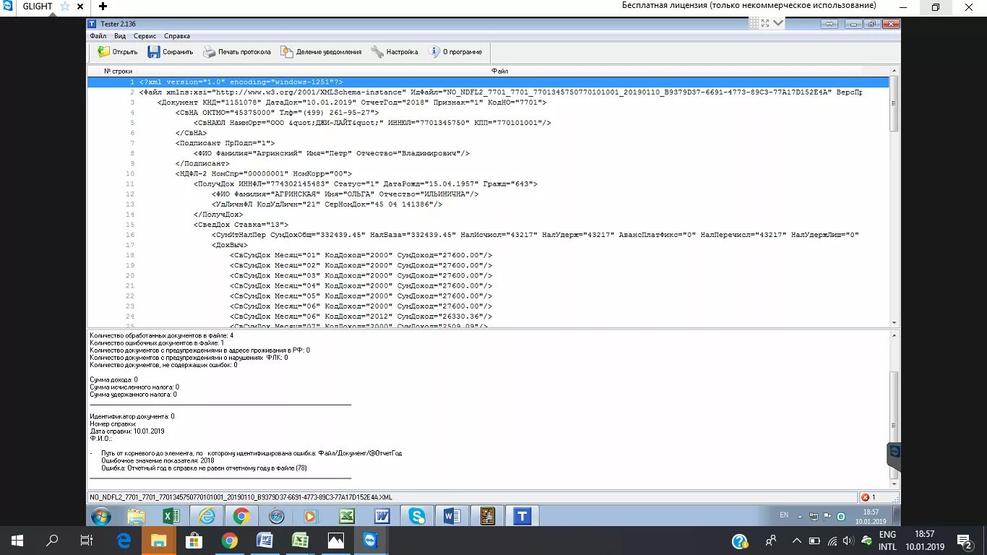The image size is (987, 555).
Task: Click the Файл column header
Action: coord(500,71)
